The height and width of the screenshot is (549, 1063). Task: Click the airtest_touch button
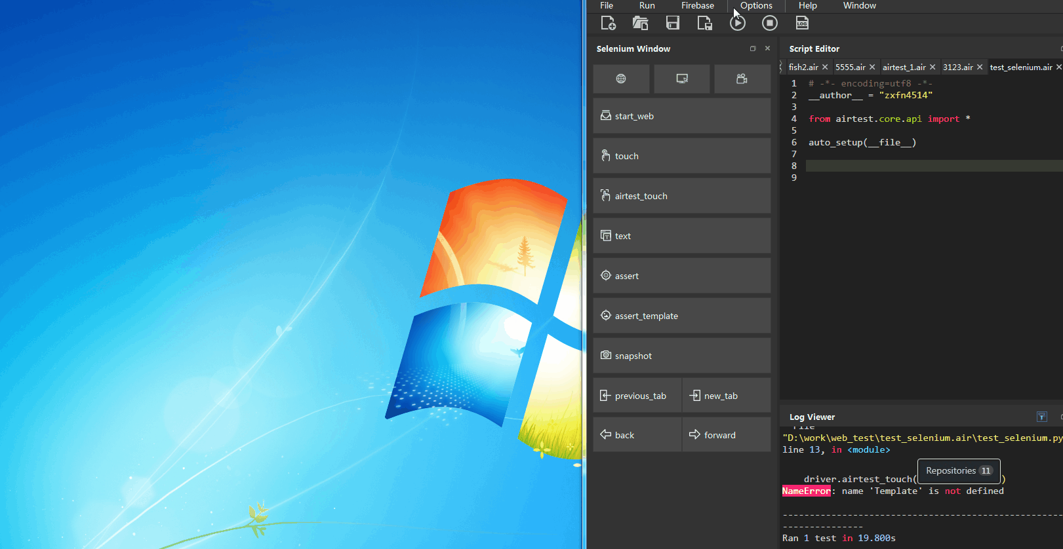tap(682, 196)
